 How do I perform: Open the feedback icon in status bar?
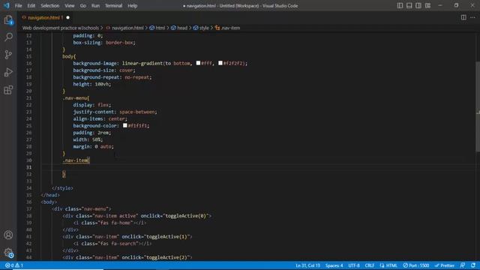coord(463,265)
